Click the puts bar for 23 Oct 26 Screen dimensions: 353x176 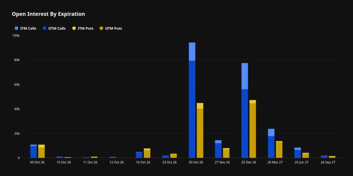point(174,156)
